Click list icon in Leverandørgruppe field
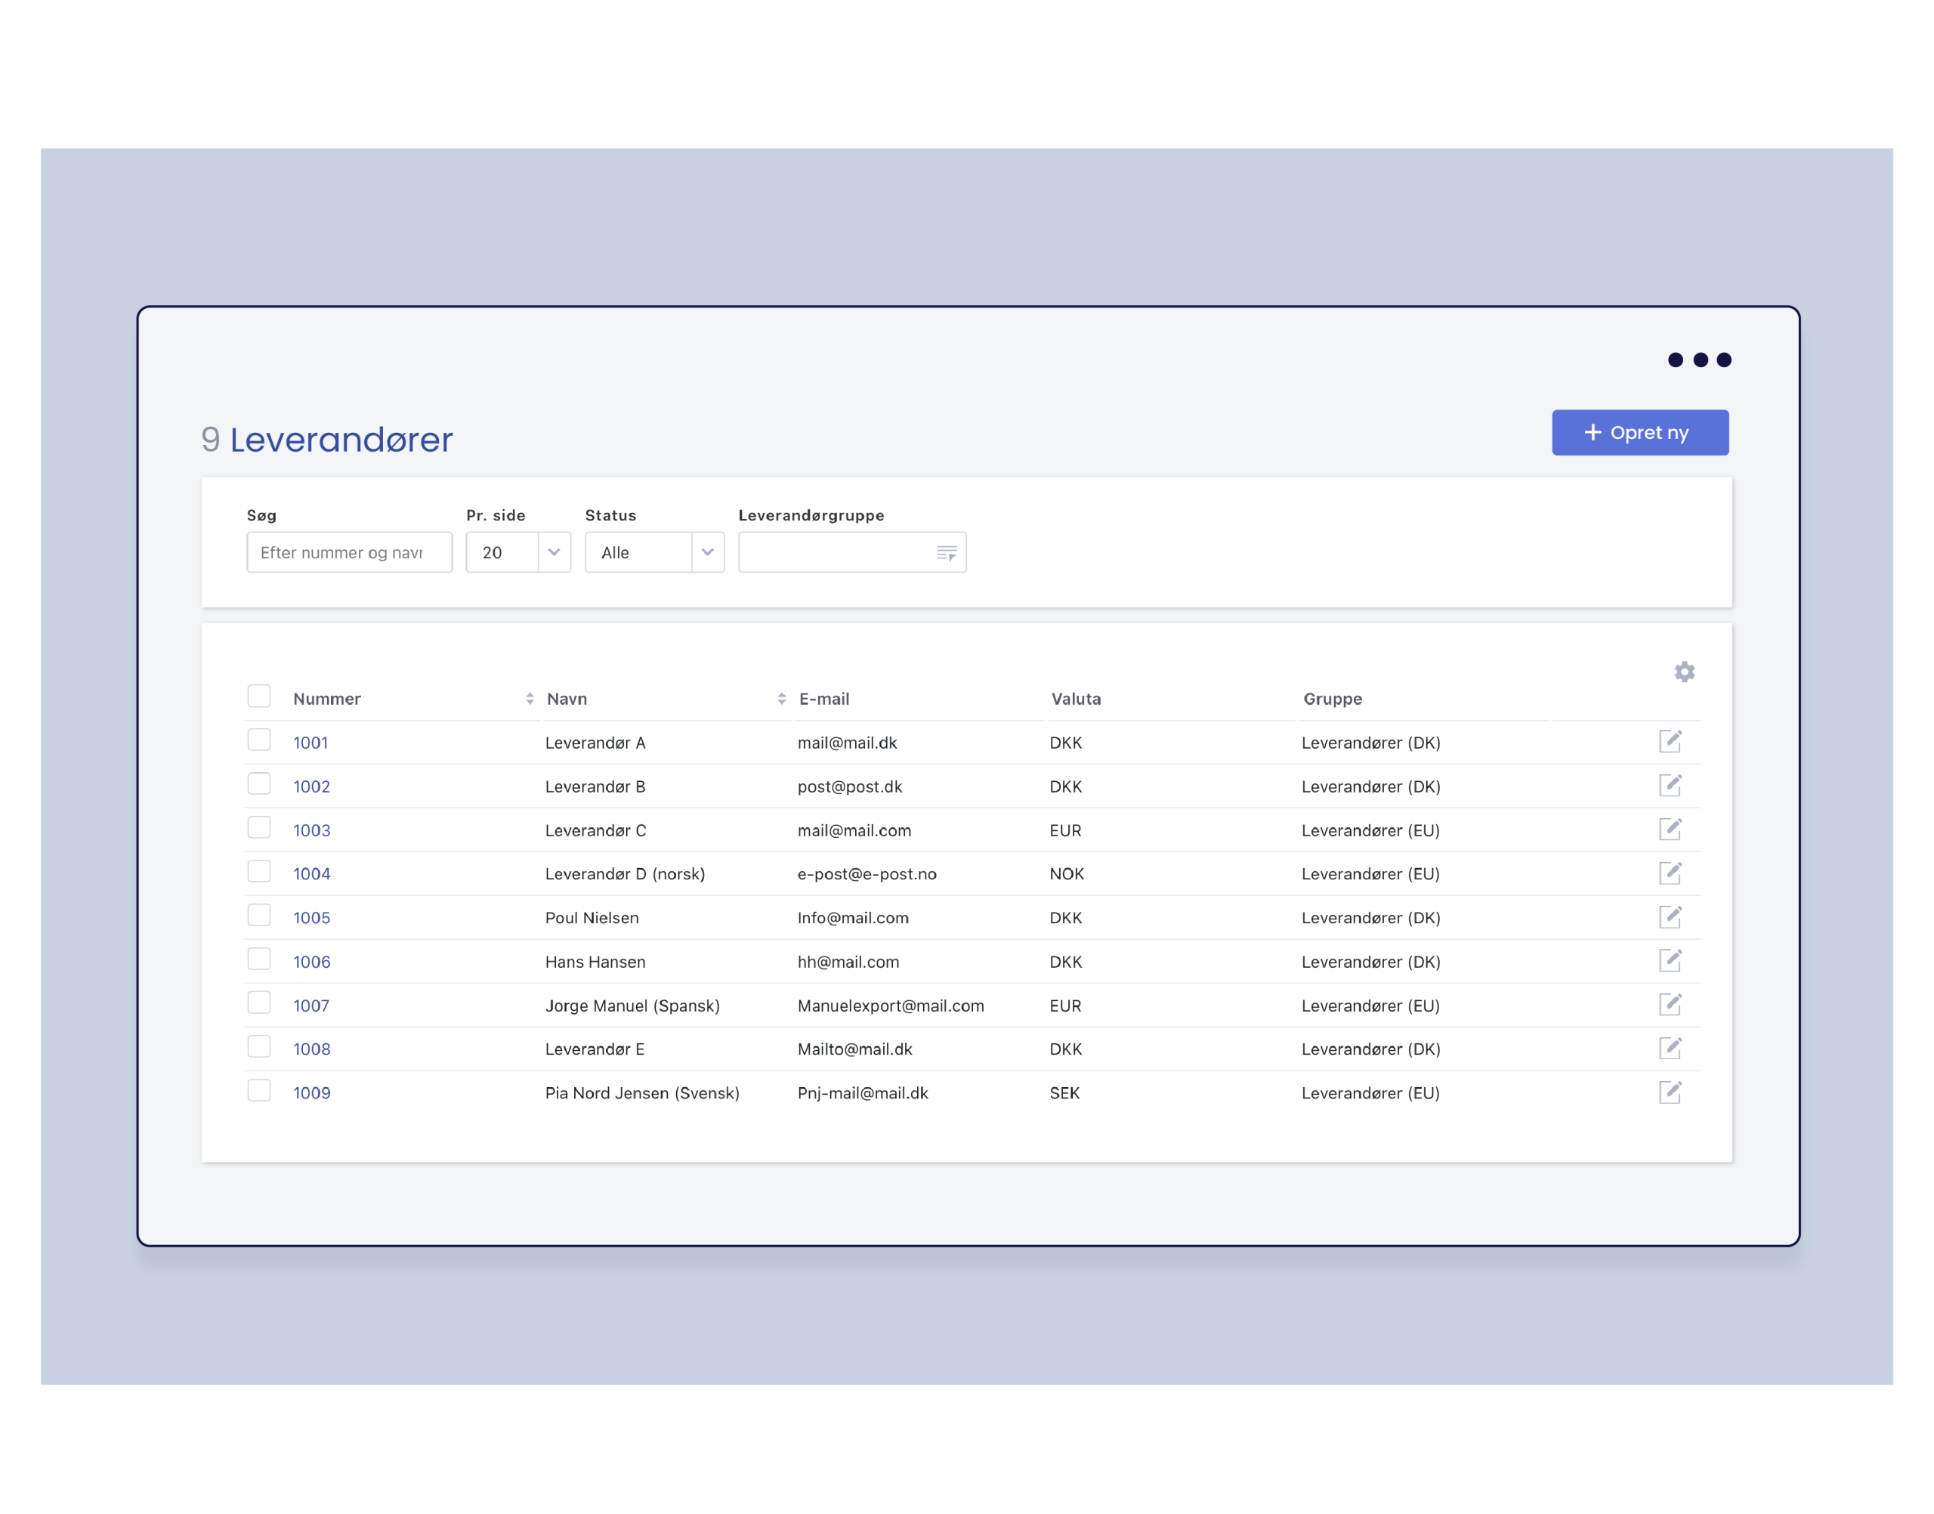The width and height of the screenshot is (1934, 1514). (947, 553)
